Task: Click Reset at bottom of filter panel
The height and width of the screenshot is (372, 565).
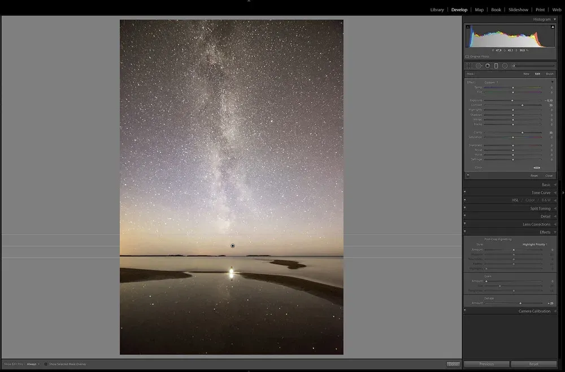Action: click(534, 176)
